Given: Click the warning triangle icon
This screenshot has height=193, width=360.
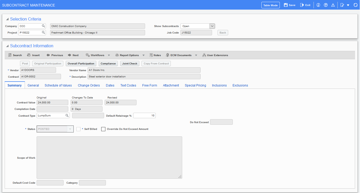Looking at the screenshot, I should point(333,5).
